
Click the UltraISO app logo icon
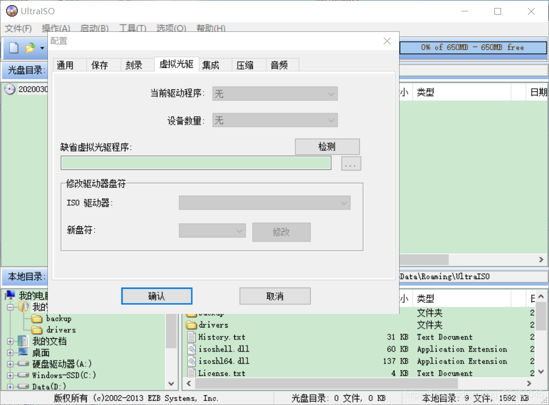12,11
